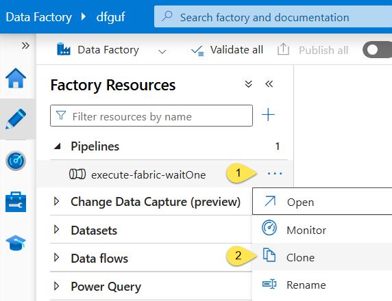Click the Clone copy icon in context menu
The image size is (392, 301).
click(269, 255)
